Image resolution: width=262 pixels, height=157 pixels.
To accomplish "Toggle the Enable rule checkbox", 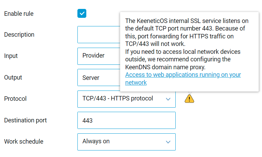I will [82, 14].
